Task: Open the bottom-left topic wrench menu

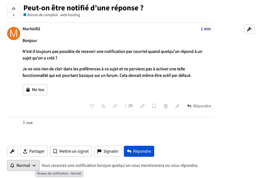Action: pos(13,151)
